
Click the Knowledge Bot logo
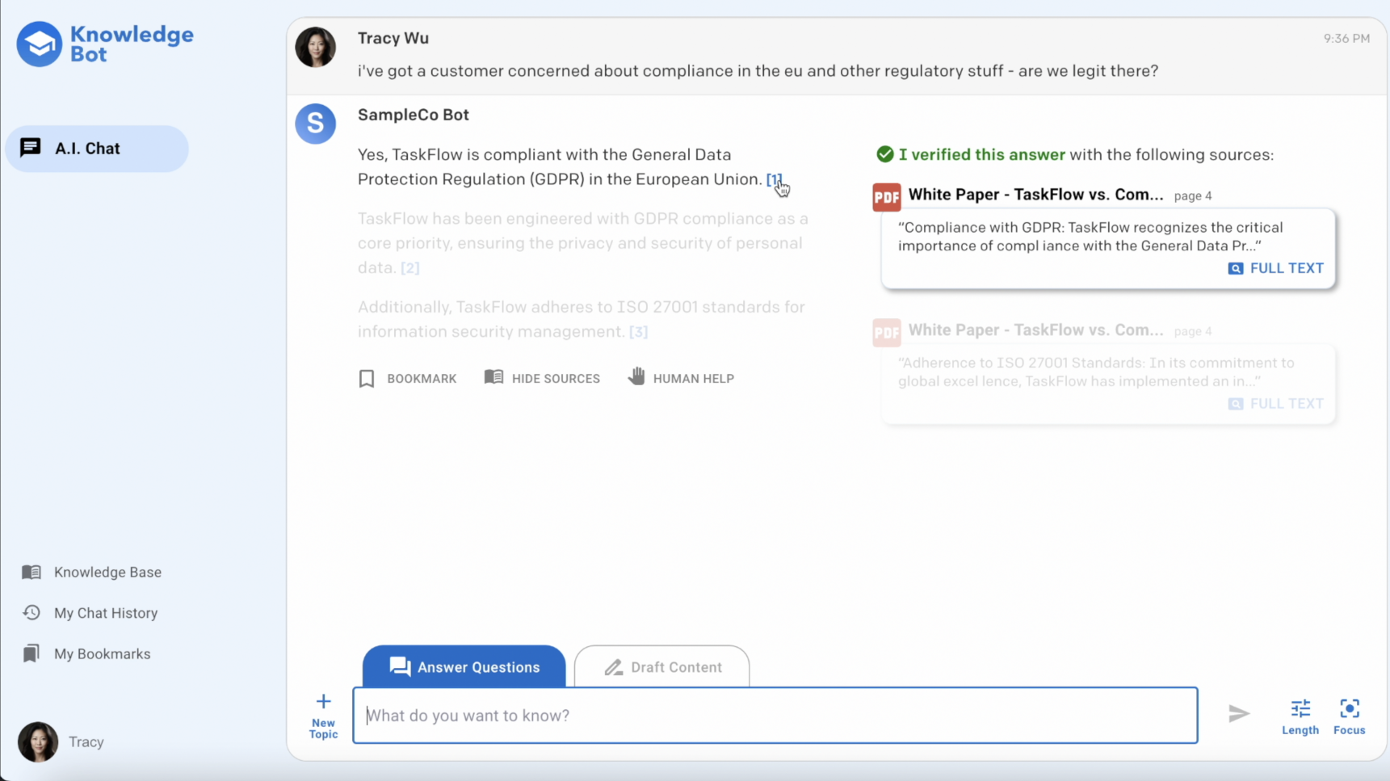(x=105, y=44)
